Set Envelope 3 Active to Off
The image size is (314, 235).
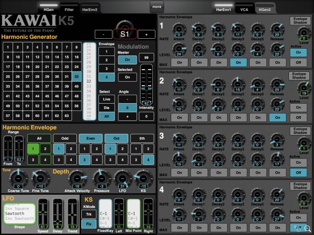coord(298,173)
